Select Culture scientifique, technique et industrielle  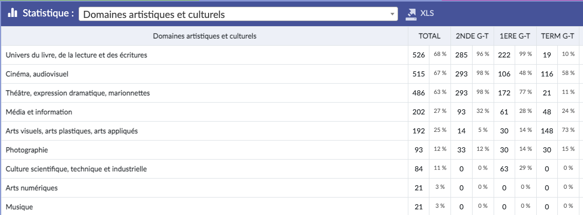pos(76,169)
